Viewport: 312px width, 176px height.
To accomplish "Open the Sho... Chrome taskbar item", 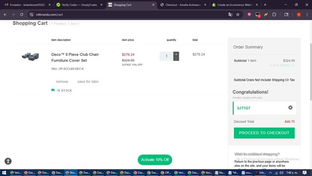I will click(x=71, y=173).
